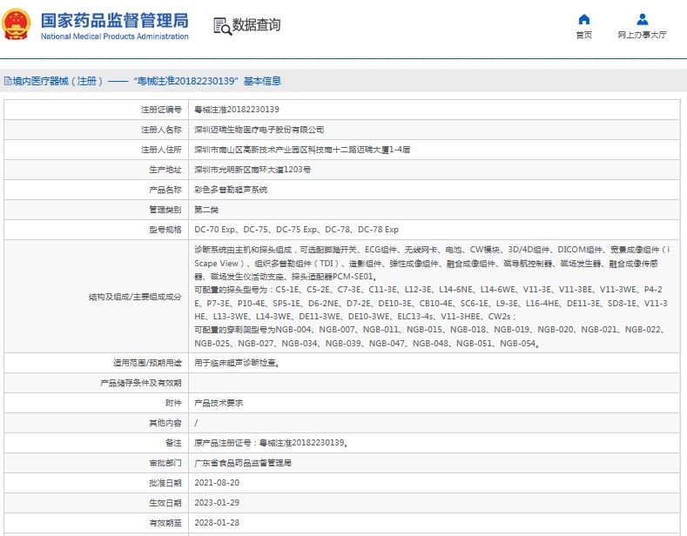This screenshot has width=687, height=536.
Task: Click the registration number 粤械注准20182230139 value
Action: coord(236,110)
